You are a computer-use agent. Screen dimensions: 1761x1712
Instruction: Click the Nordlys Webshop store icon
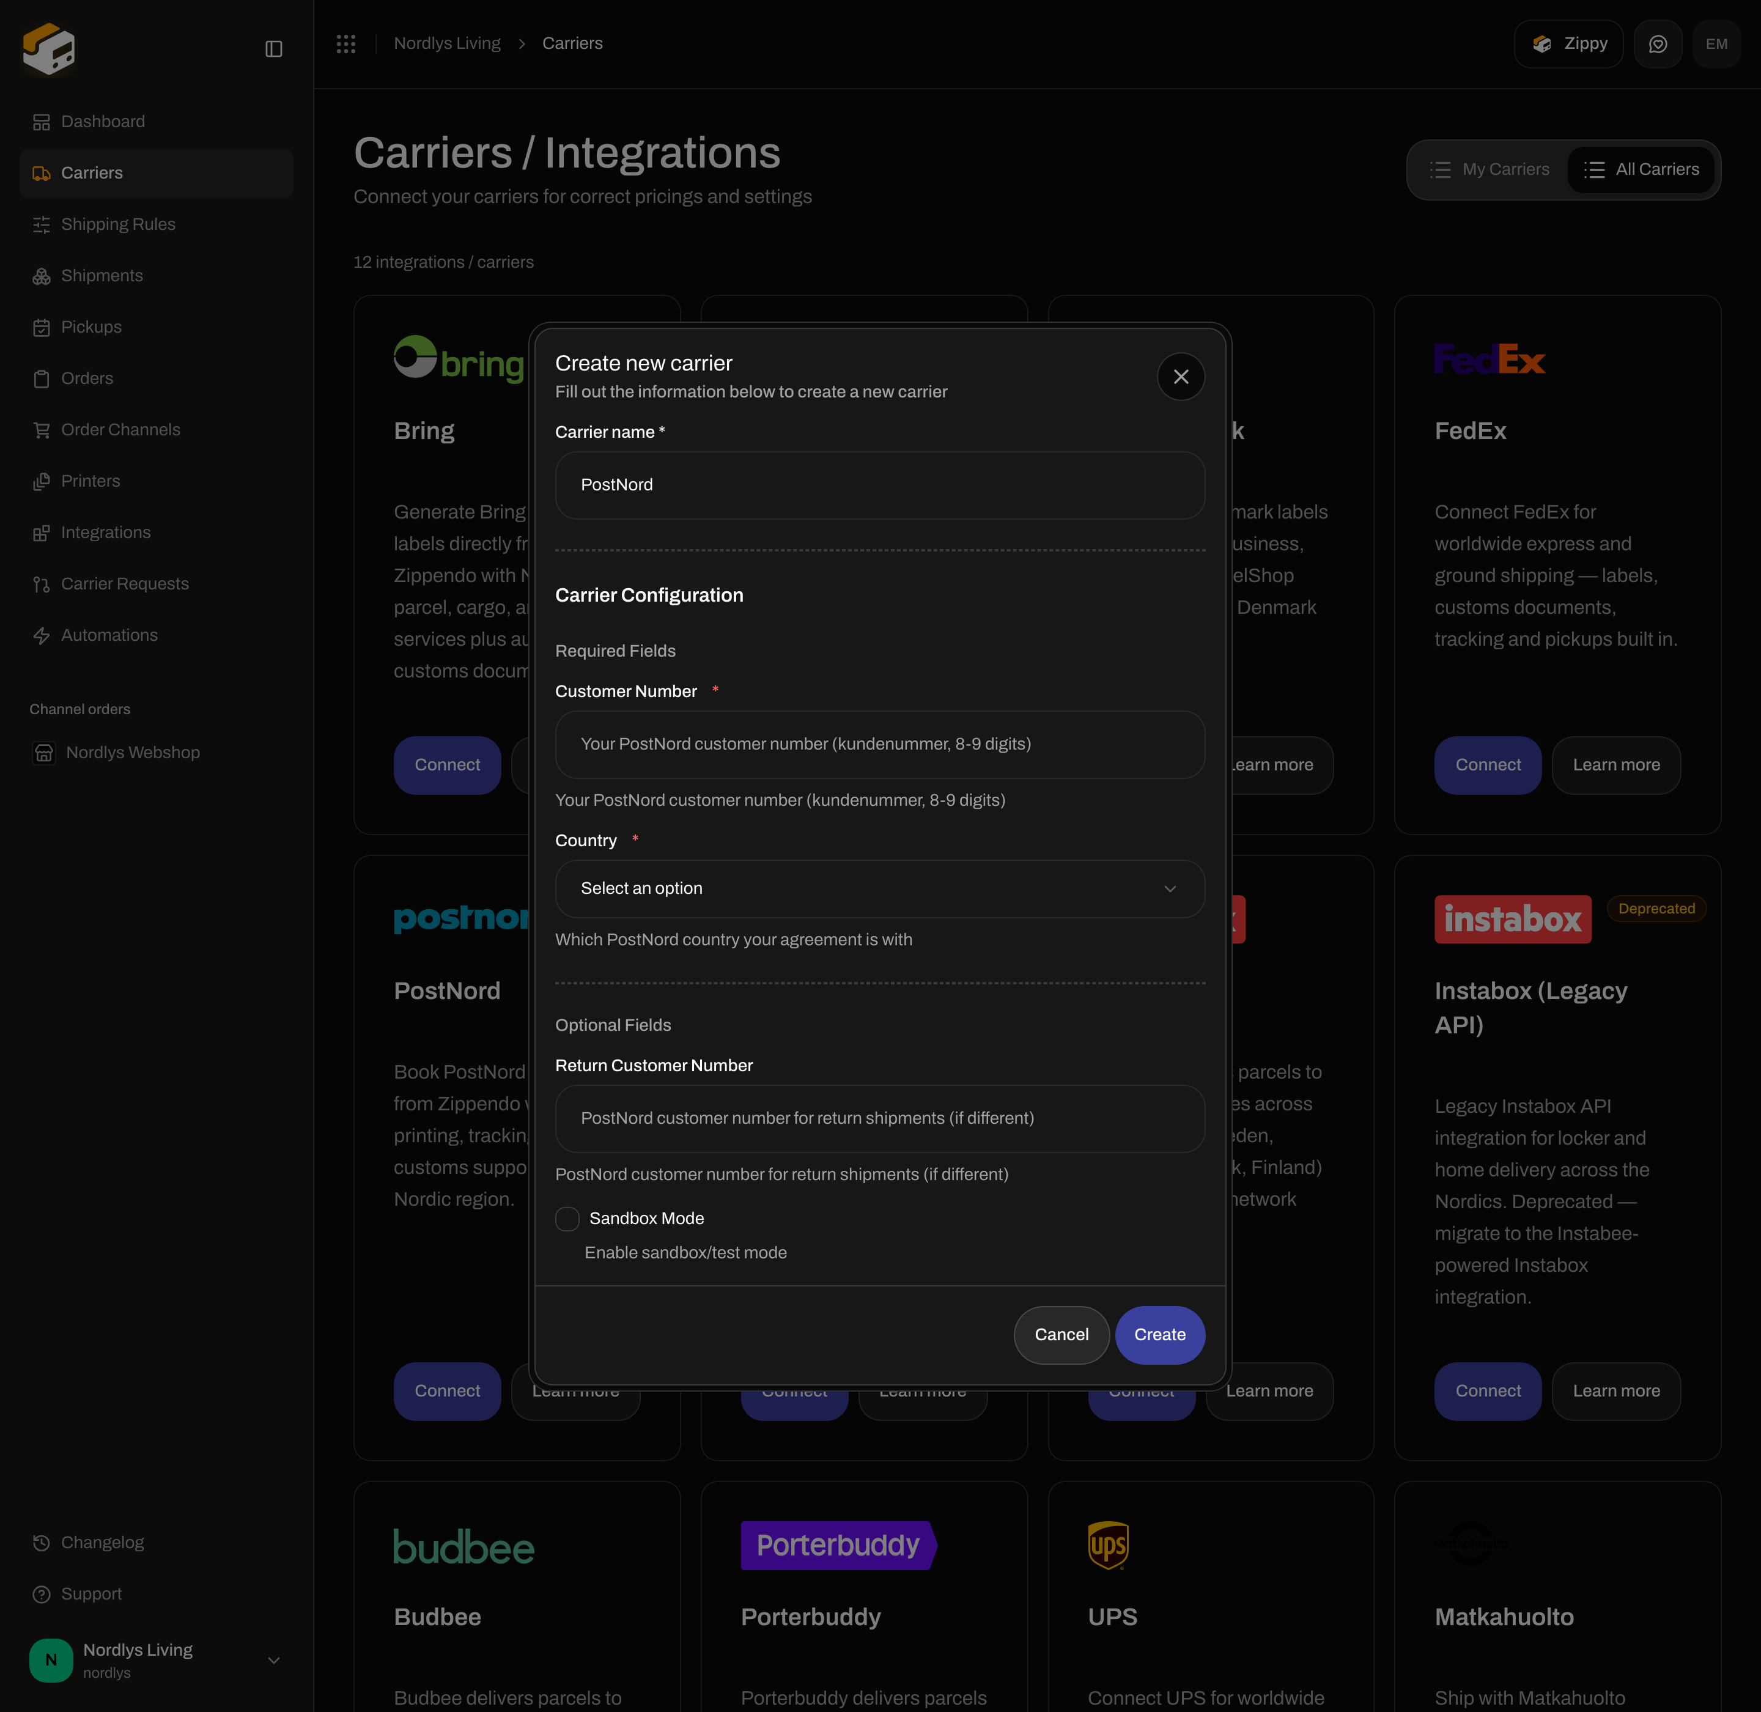click(44, 753)
